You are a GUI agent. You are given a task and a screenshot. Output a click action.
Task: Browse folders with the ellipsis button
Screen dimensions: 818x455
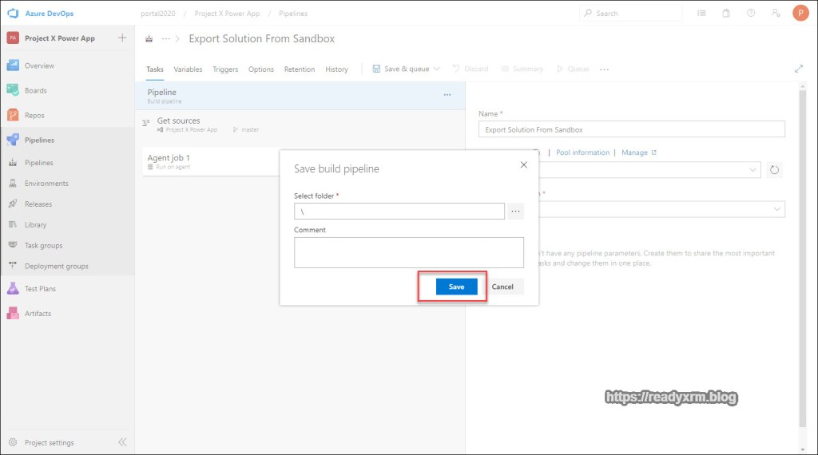point(515,212)
